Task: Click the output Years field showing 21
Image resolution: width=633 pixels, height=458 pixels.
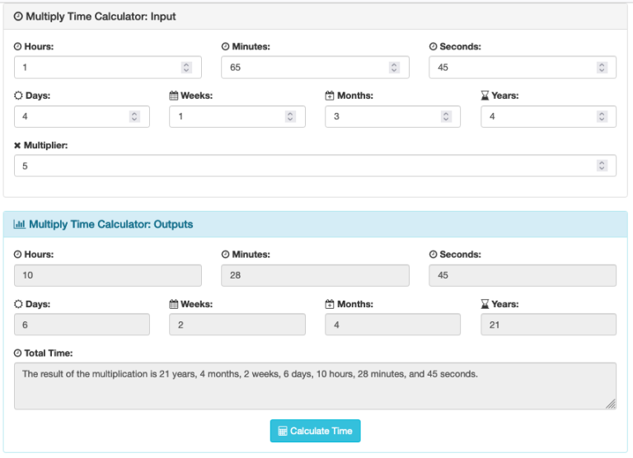Action: pos(549,325)
